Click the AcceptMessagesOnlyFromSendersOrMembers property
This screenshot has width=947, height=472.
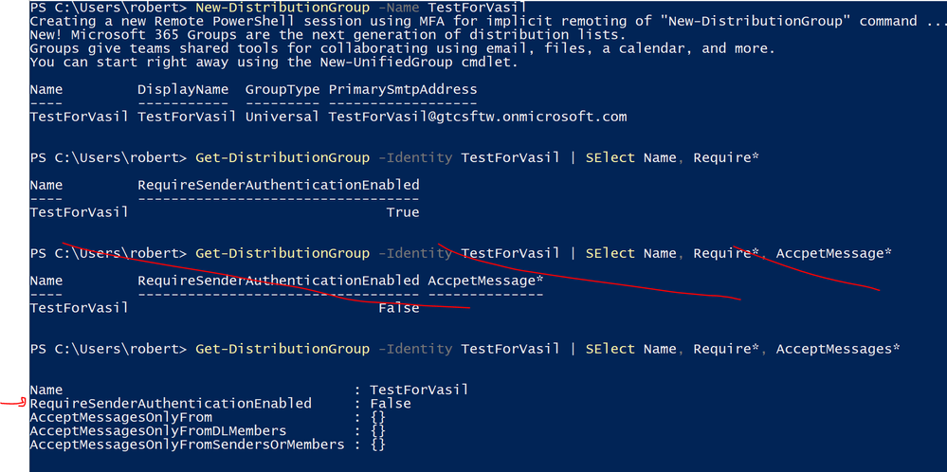coord(187,445)
